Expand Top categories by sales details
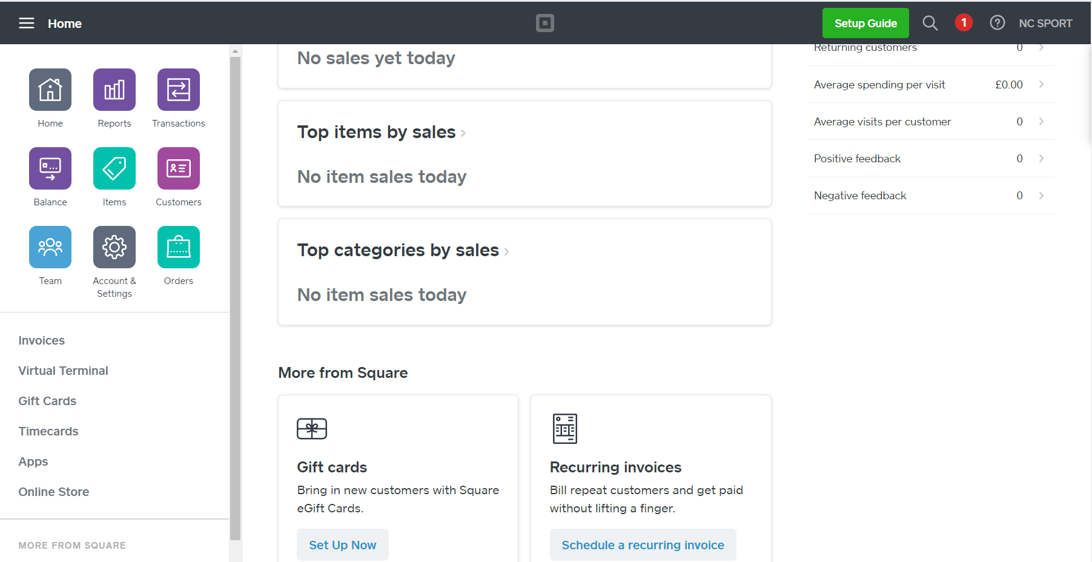The width and height of the screenshot is (1092, 562). [x=507, y=251]
